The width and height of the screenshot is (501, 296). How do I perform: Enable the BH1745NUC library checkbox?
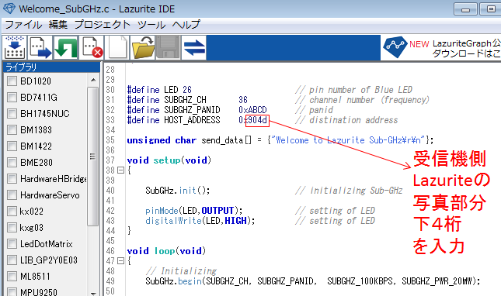pos(12,113)
